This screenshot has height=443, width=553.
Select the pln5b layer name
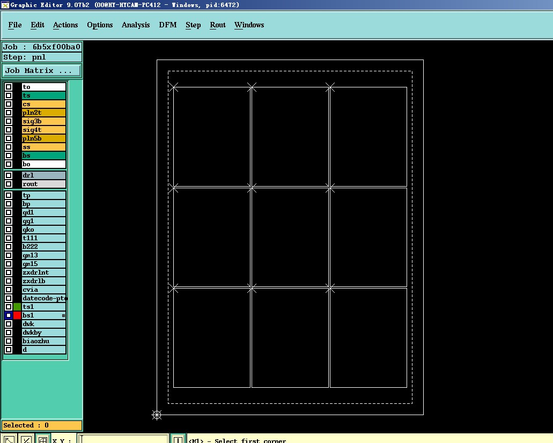click(44, 138)
